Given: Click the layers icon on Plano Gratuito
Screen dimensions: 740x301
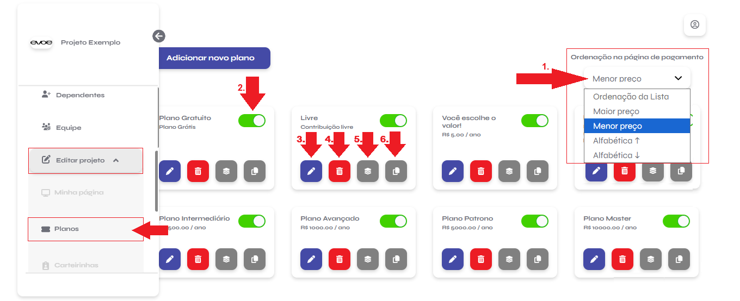Looking at the screenshot, I should (226, 171).
